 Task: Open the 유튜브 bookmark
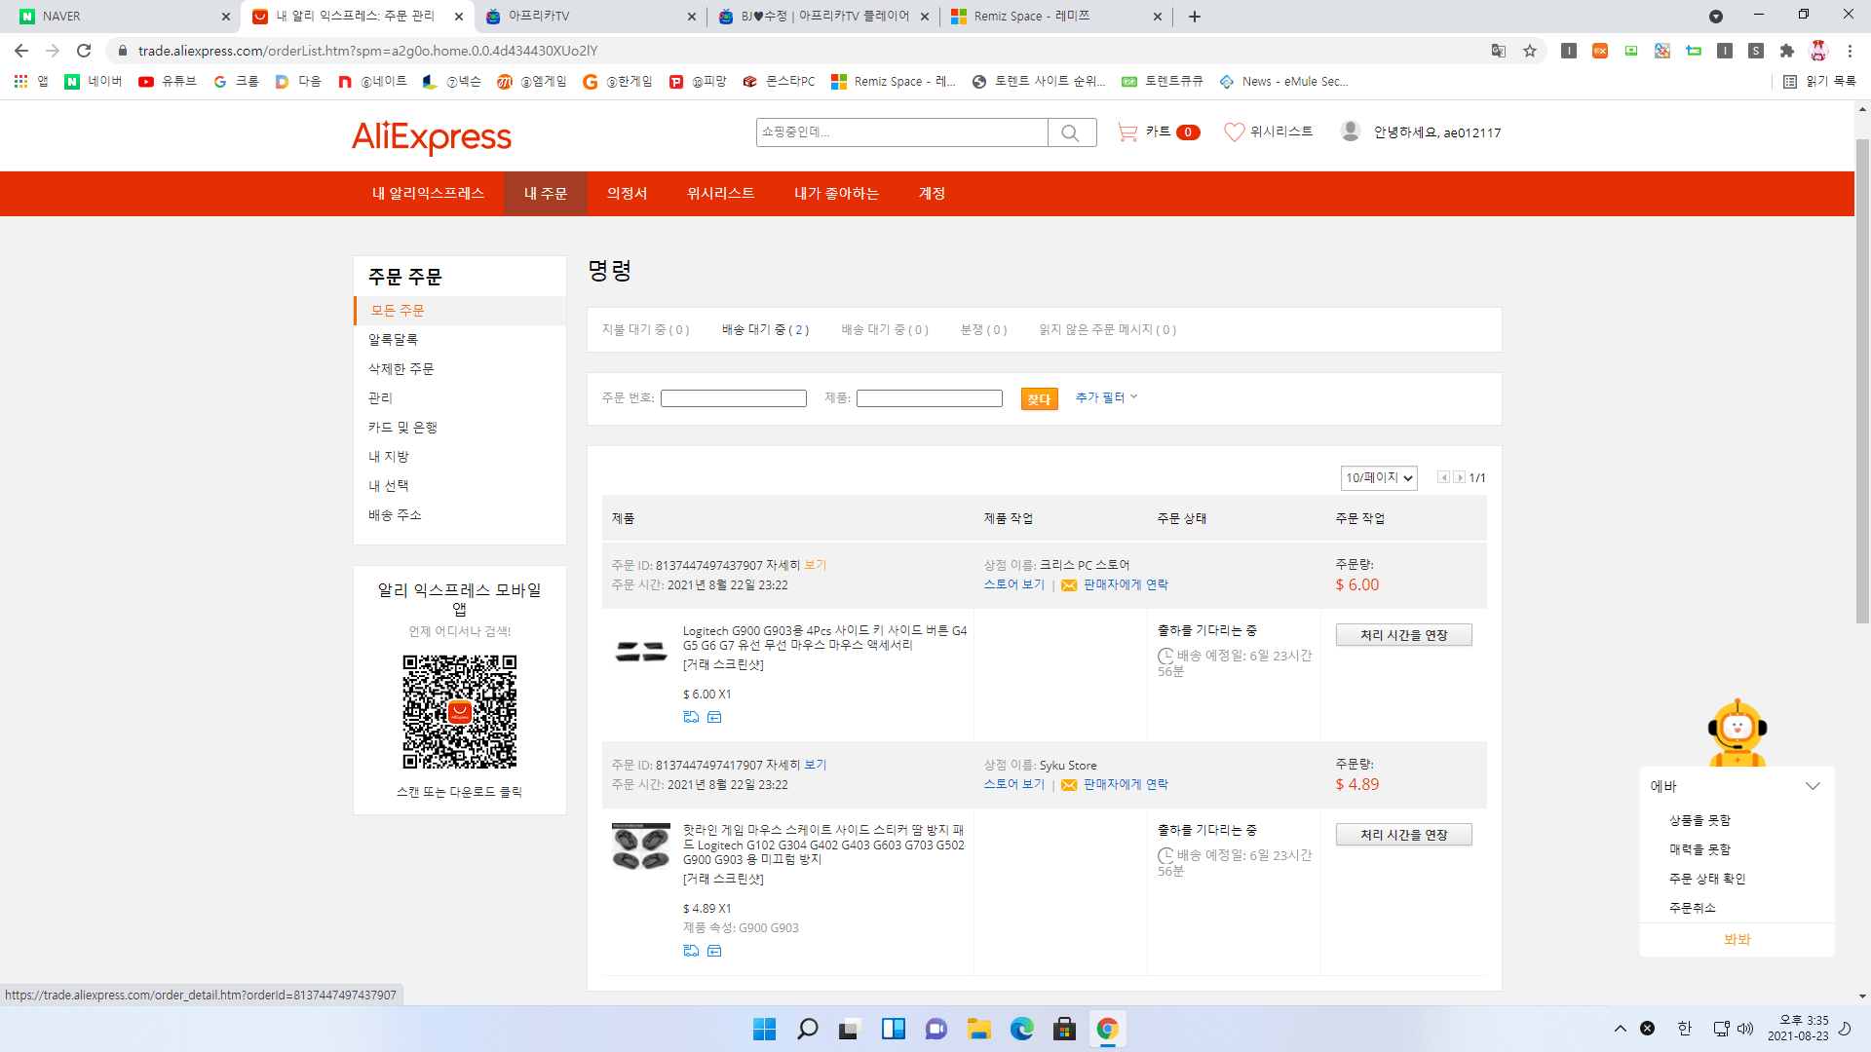168,82
